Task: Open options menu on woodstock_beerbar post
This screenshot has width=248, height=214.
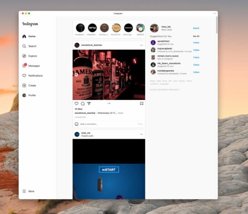Action: tap(141, 45)
